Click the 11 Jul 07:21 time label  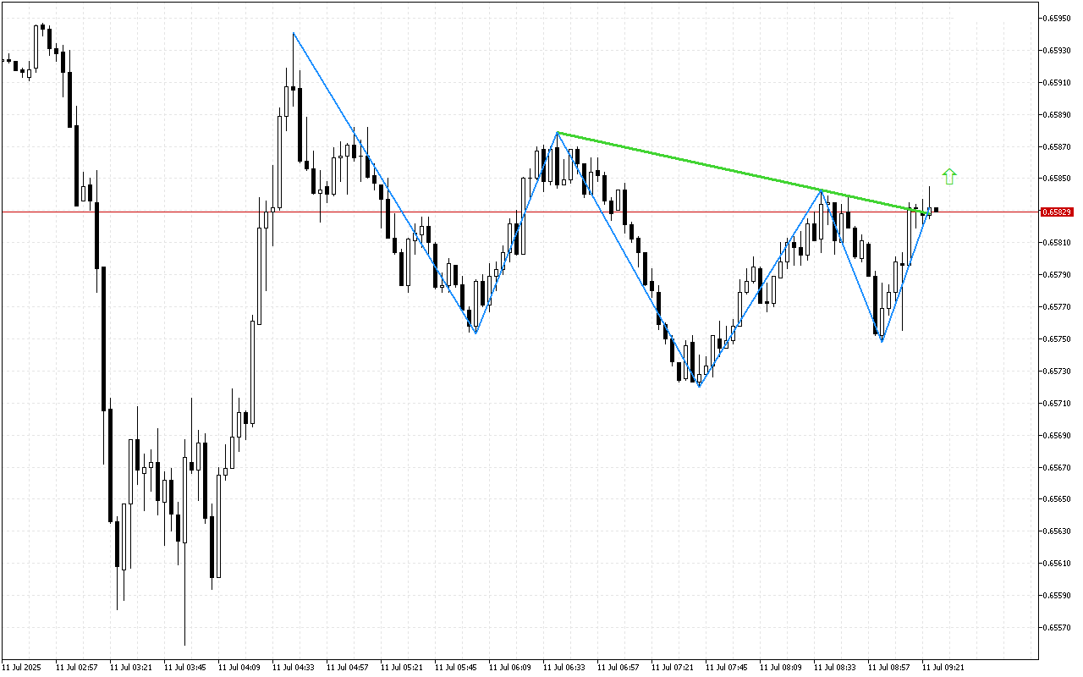pyautogui.click(x=673, y=667)
